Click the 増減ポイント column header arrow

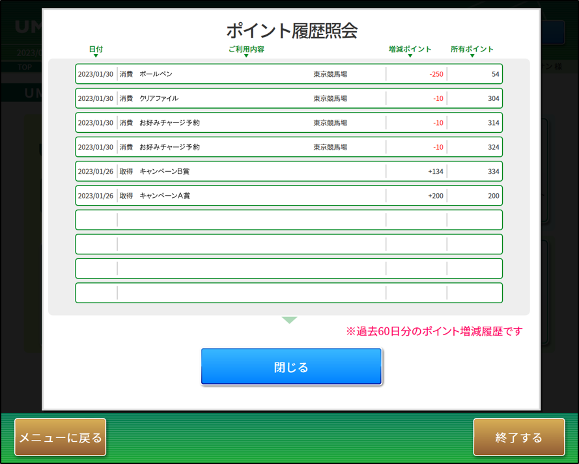click(x=410, y=56)
